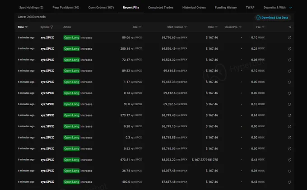This screenshot has height=190, width=307.
Task: Click the Action column header
Action: click(x=67, y=27)
